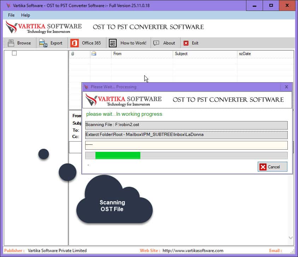Click the Email label in status bar
Screen dimensions: 298x257
point(276,251)
